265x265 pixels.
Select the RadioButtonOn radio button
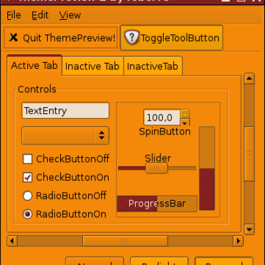pos(28,214)
